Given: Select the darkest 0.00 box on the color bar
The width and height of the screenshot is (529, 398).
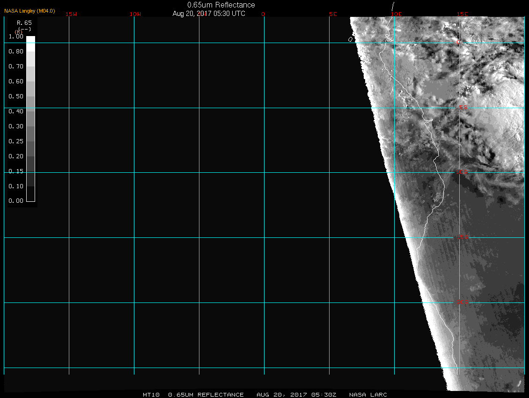Looking at the screenshot, I should (30, 197).
